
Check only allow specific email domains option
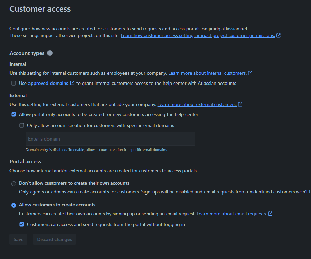22,125
